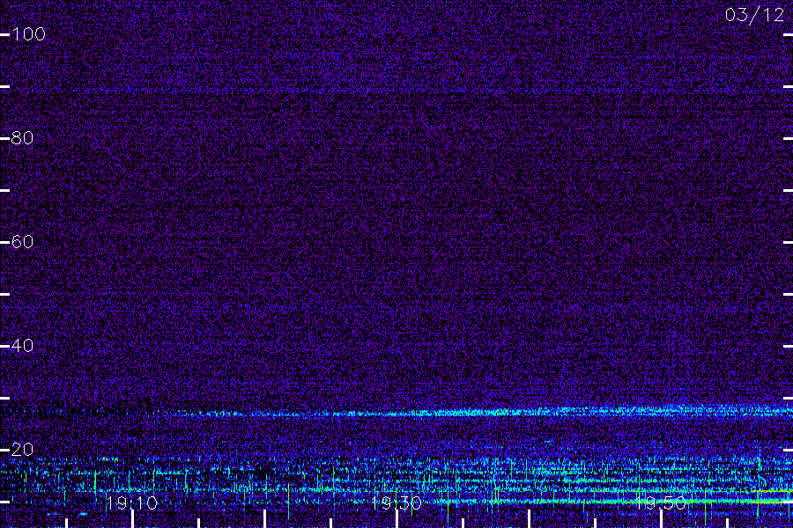Click the 03/12 date label

[x=754, y=15]
